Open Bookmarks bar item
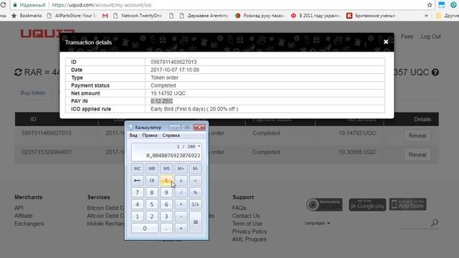The width and height of the screenshot is (459, 258). pyautogui.click(x=27, y=16)
